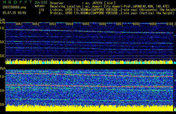The image size is (176, 114).
Task: Click the 0058 time marker
Action: [136, 24]
